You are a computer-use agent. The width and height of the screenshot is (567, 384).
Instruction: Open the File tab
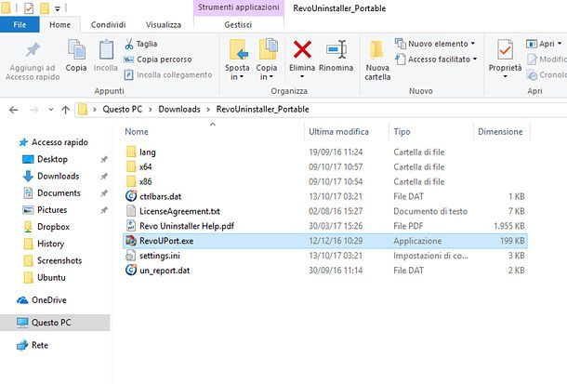pos(20,24)
